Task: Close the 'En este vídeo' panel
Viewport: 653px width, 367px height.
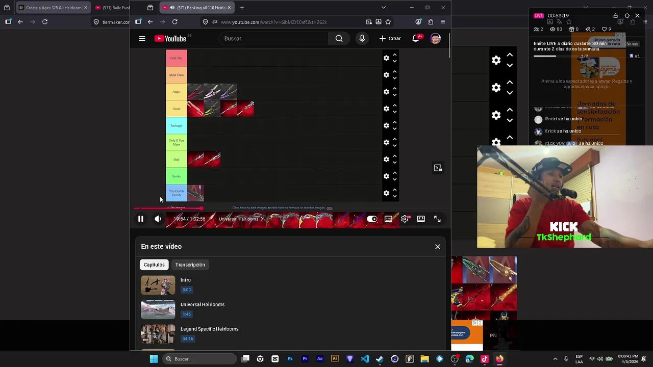Action: (x=437, y=246)
